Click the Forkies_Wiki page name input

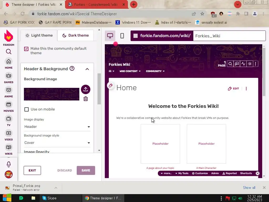229,36
